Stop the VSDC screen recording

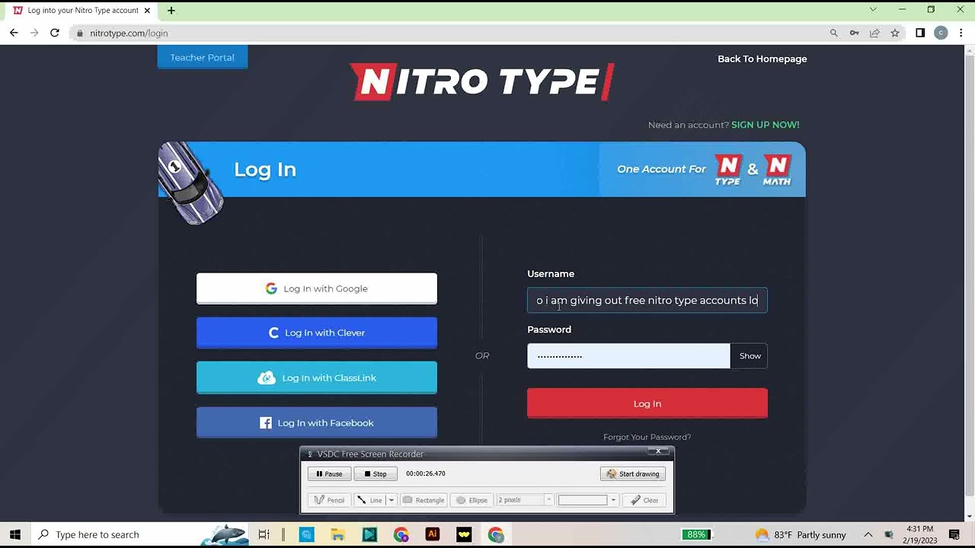376,473
